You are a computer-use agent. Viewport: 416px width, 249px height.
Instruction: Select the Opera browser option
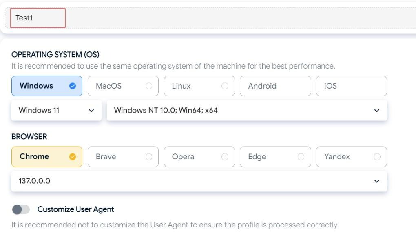tap(199, 156)
